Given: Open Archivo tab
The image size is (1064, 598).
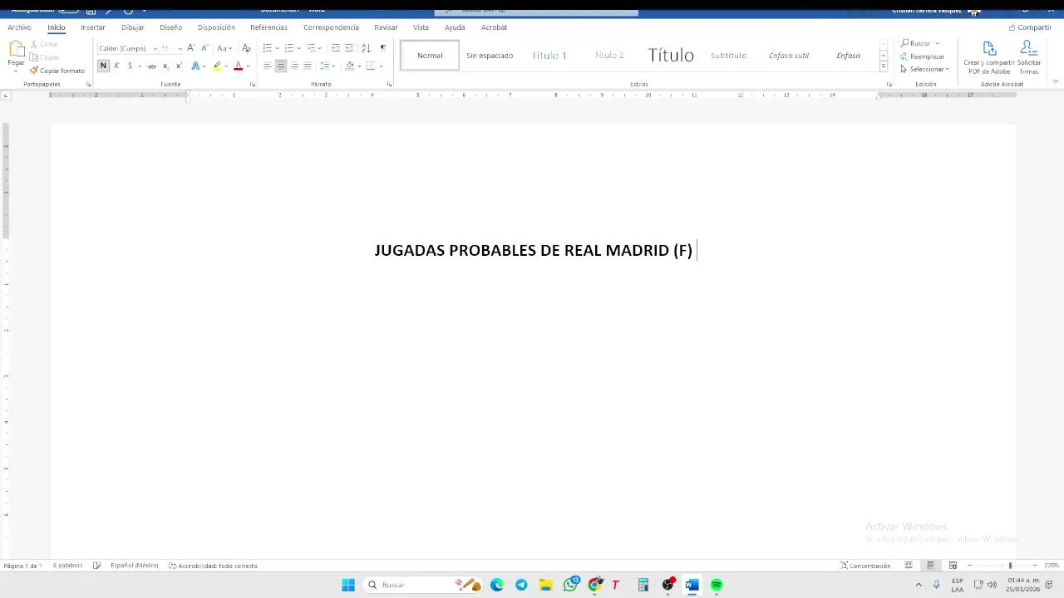Looking at the screenshot, I should pyautogui.click(x=19, y=27).
